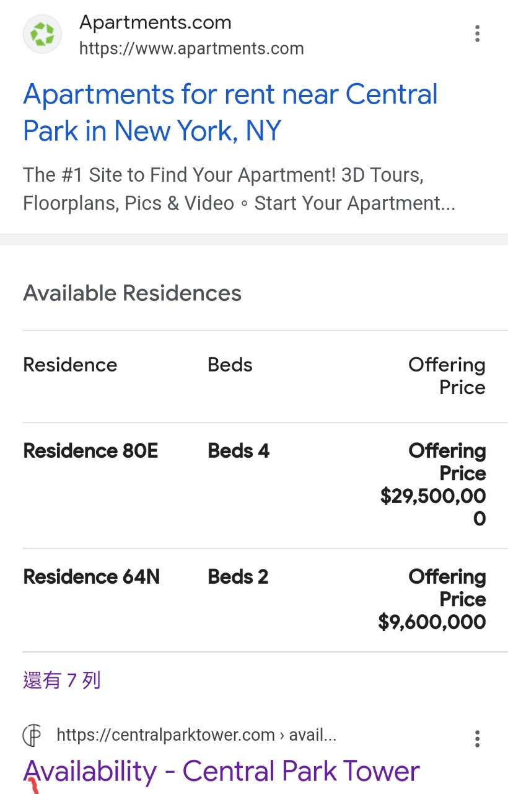The image size is (508, 794).
Task: Expand the '還有 7 列' more rows link
Action: (x=61, y=680)
